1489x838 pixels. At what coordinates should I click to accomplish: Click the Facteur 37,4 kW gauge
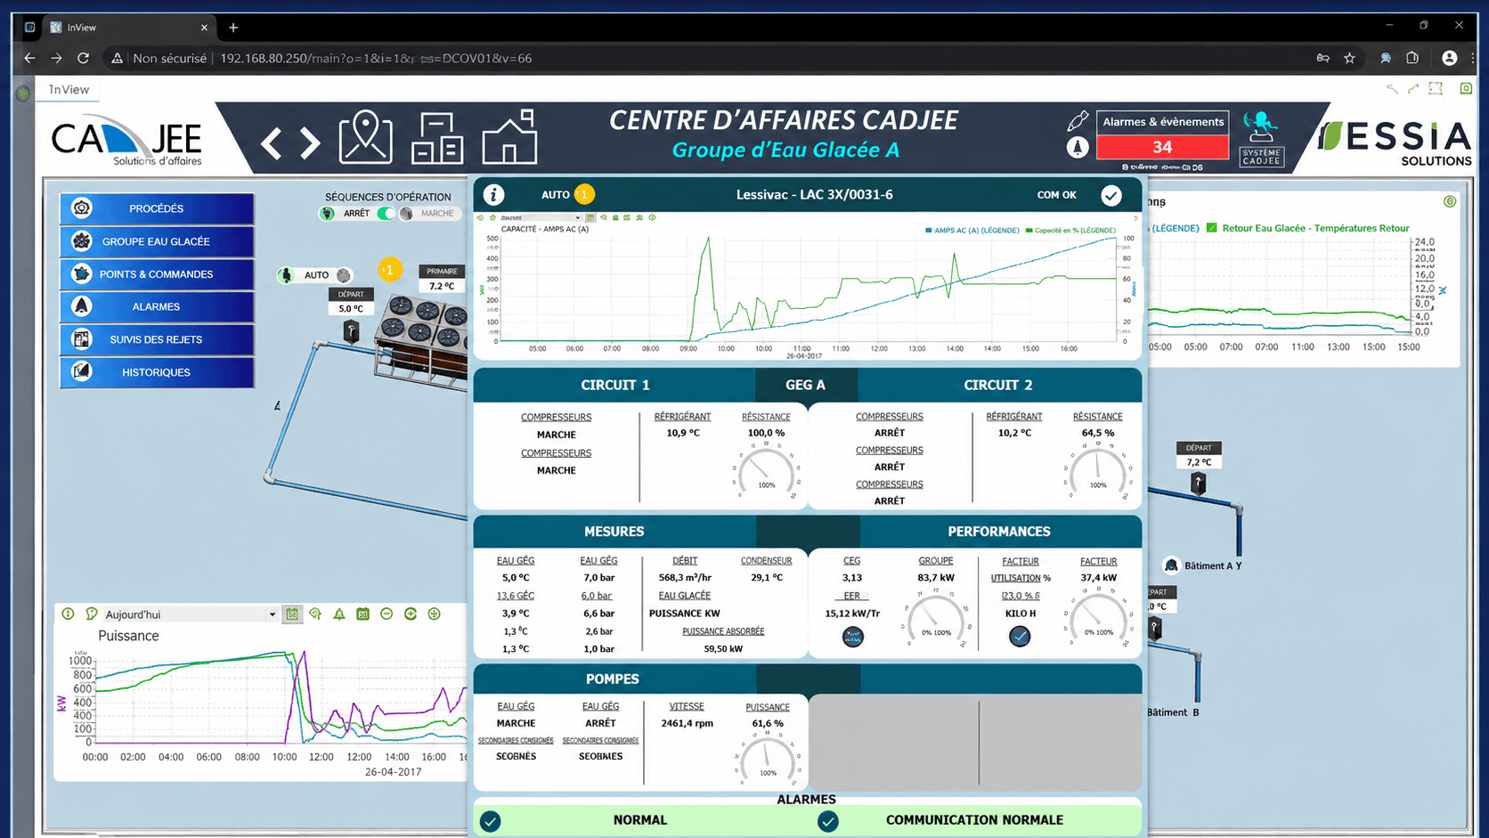(1098, 619)
